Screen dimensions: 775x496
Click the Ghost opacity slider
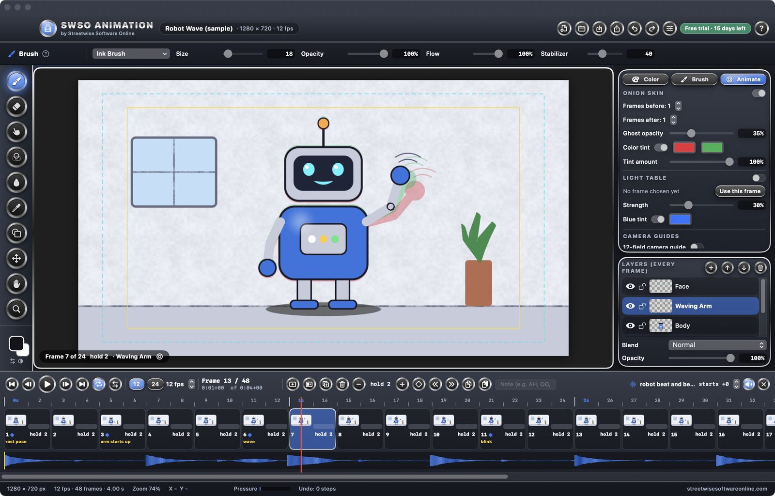point(701,133)
